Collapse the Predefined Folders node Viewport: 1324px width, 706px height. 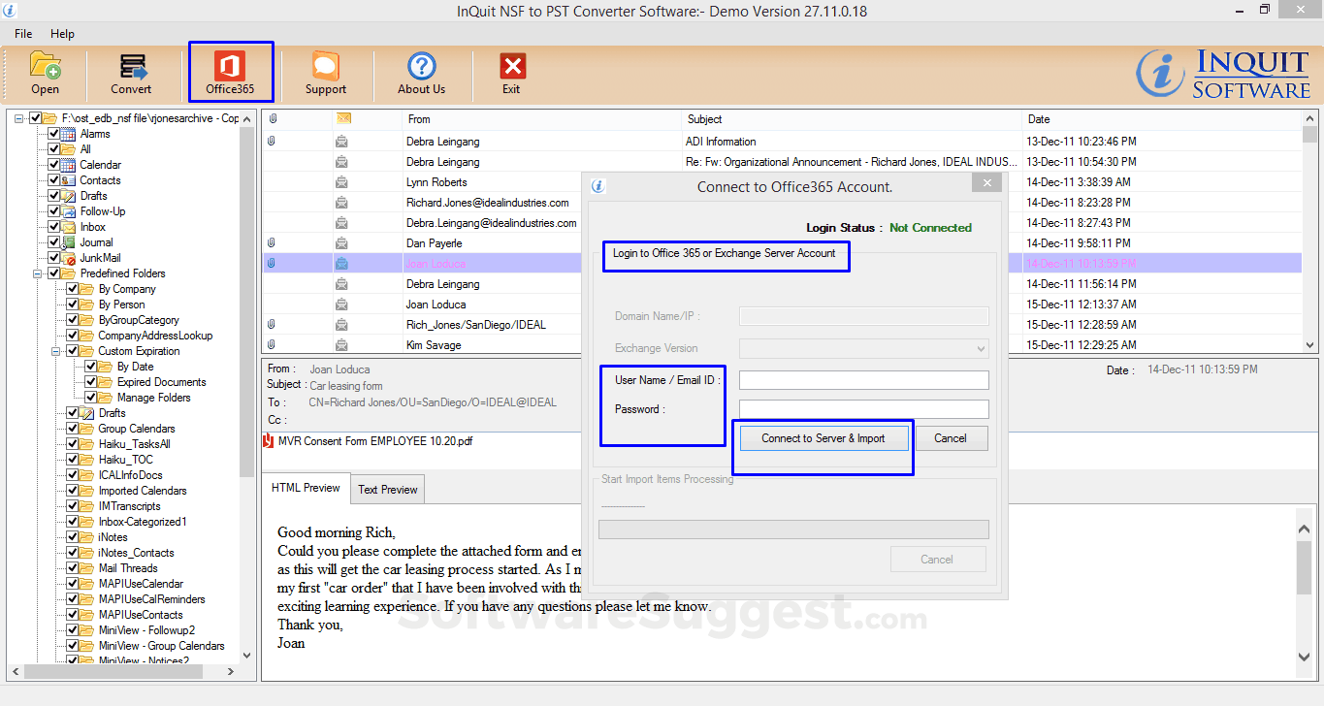(38, 273)
